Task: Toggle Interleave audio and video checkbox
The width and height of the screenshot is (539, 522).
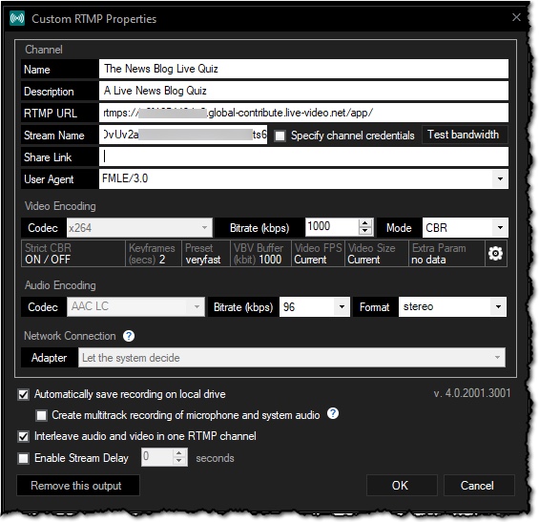Action: tap(24, 436)
